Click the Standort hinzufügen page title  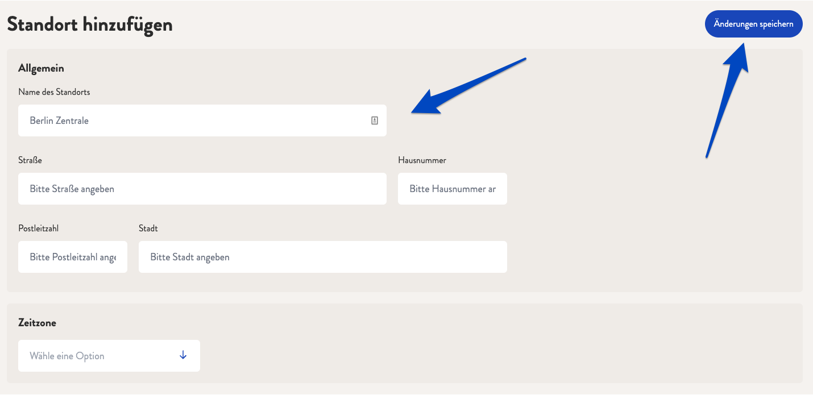tap(90, 24)
